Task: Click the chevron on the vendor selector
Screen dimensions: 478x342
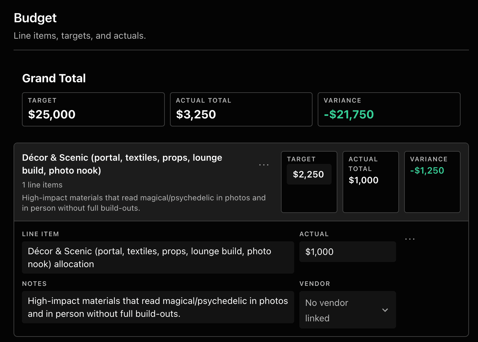Action: [x=384, y=310]
